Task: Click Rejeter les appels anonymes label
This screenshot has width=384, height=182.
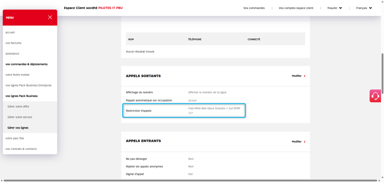Action: tap(144, 166)
